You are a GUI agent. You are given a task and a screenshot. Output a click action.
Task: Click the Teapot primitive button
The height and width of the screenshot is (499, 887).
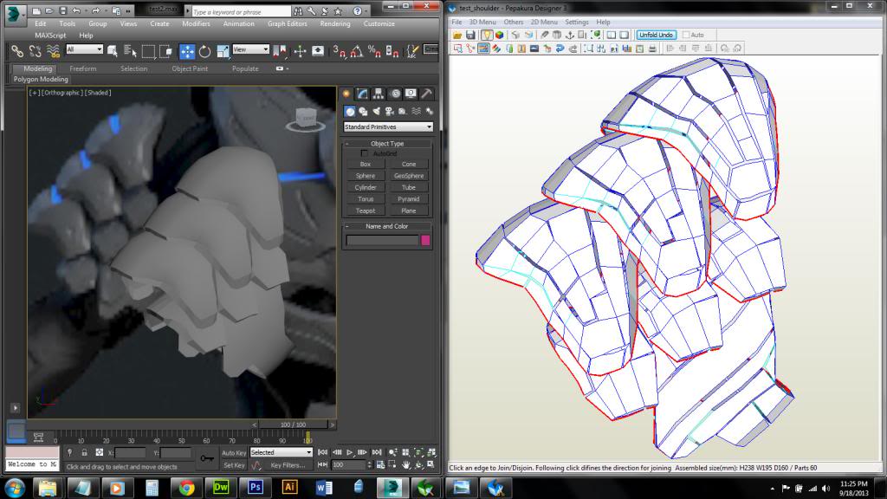point(366,211)
